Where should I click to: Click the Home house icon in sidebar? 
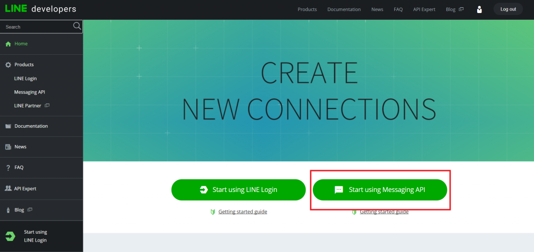[x=8, y=44]
